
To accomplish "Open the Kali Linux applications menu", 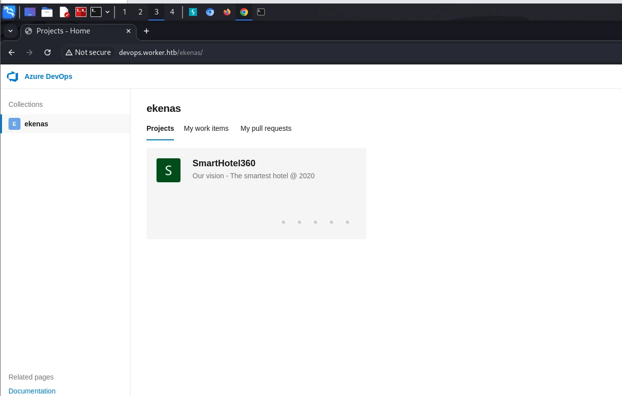I will (x=9, y=11).
